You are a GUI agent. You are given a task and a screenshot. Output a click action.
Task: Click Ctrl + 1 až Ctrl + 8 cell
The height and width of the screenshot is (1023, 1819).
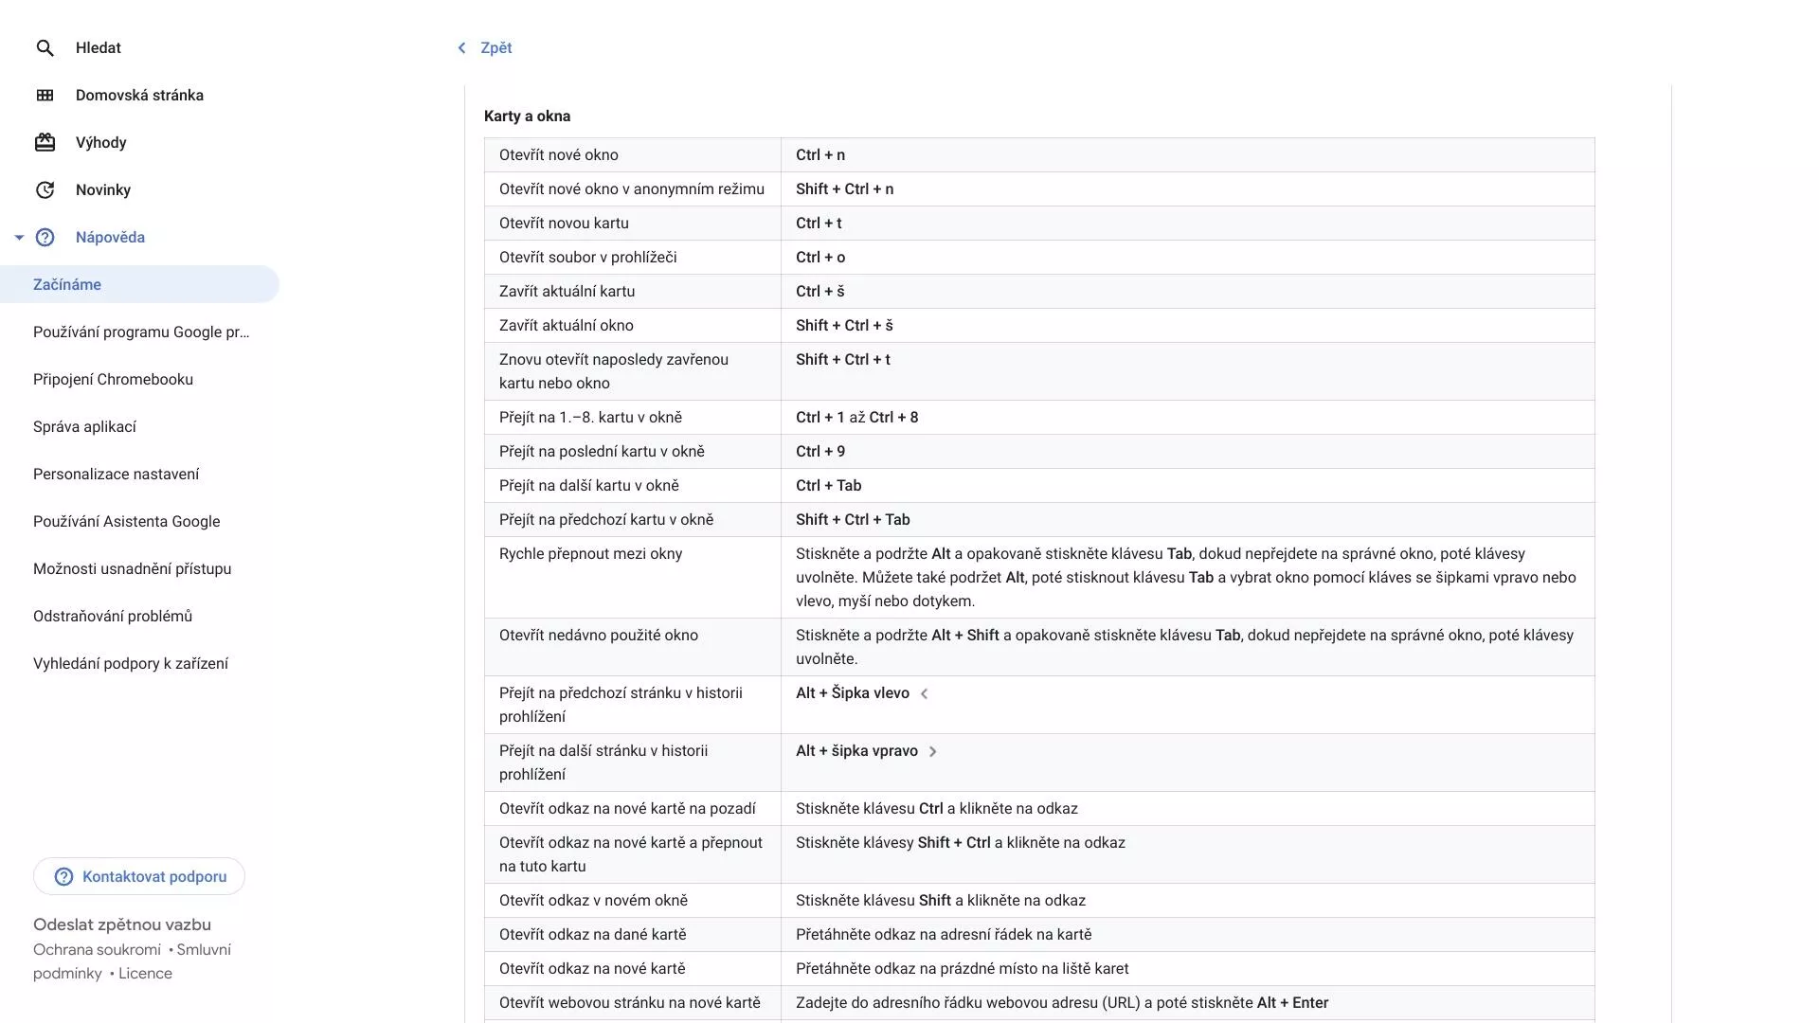coord(1188,417)
